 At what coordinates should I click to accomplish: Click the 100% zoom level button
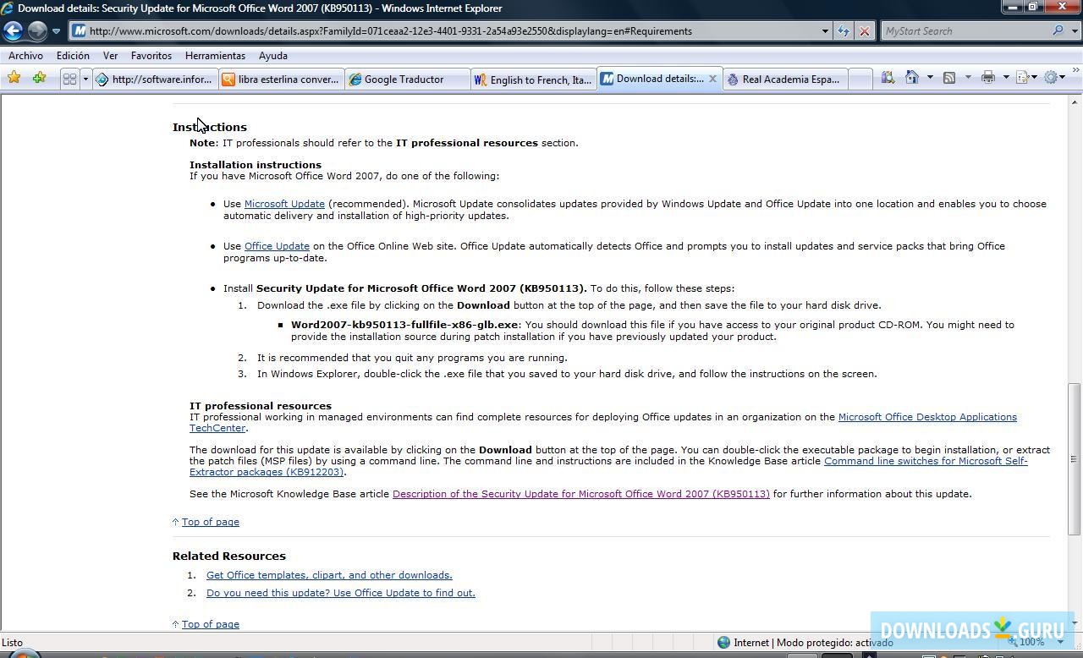1025,643
